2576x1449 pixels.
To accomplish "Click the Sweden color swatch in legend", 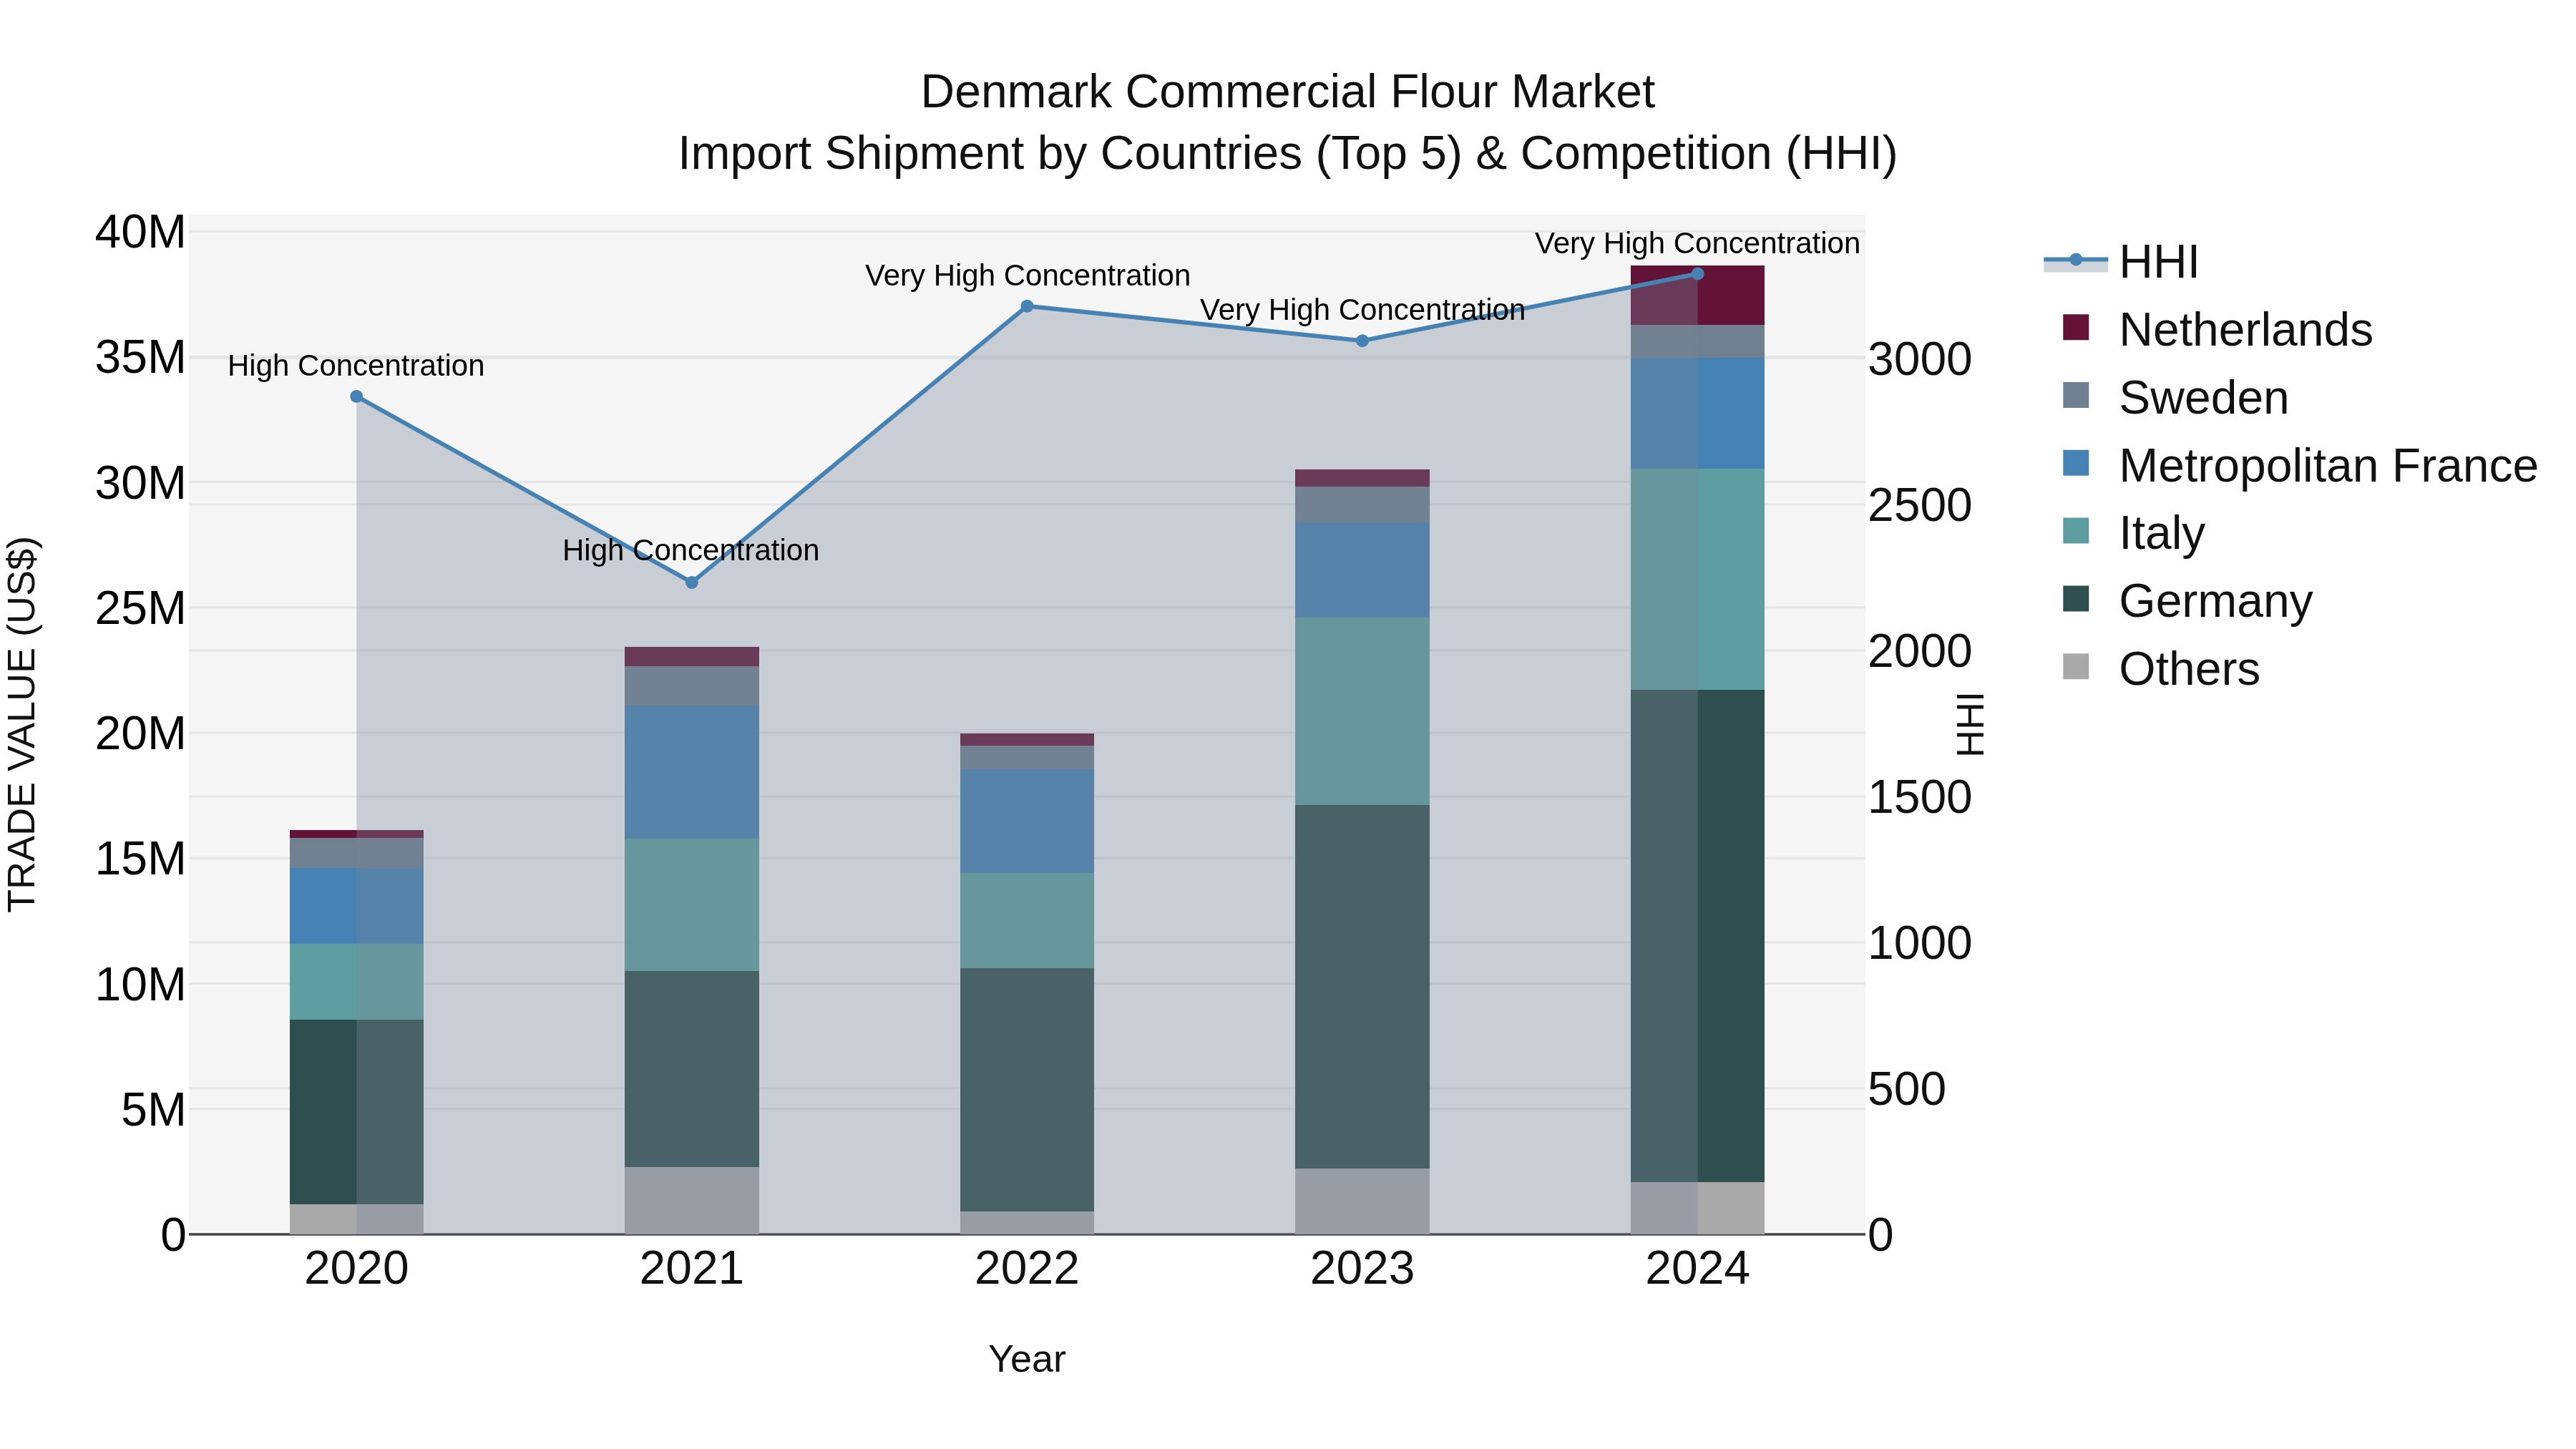I will point(2076,395).
